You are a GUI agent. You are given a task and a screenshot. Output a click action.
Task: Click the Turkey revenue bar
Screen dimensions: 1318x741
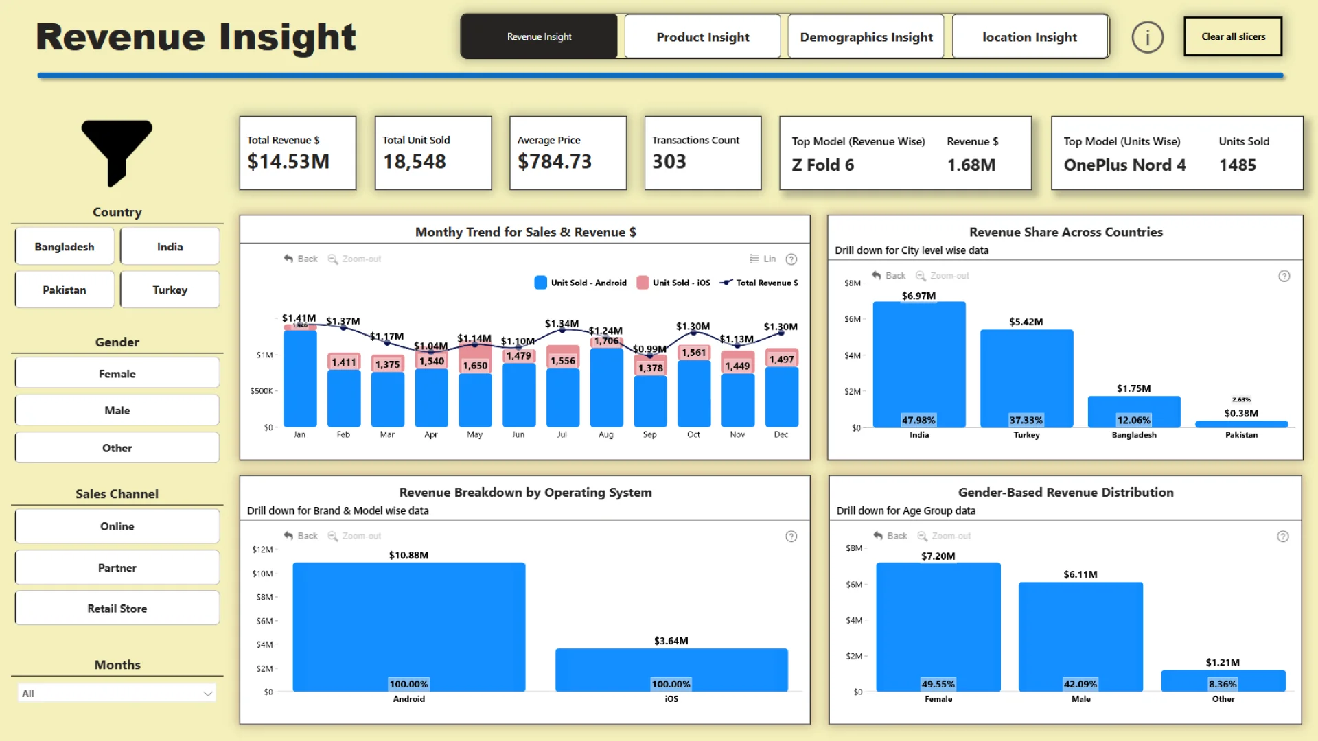[1026, 377]
